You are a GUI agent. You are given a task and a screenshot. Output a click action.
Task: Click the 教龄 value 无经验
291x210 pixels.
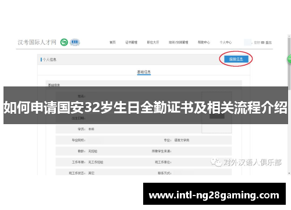[93, 151]
